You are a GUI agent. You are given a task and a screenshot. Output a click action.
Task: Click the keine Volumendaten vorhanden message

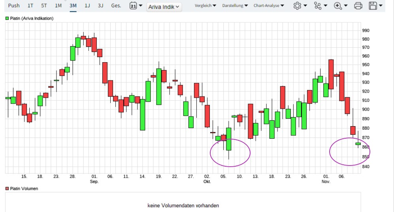pos(183,205)
